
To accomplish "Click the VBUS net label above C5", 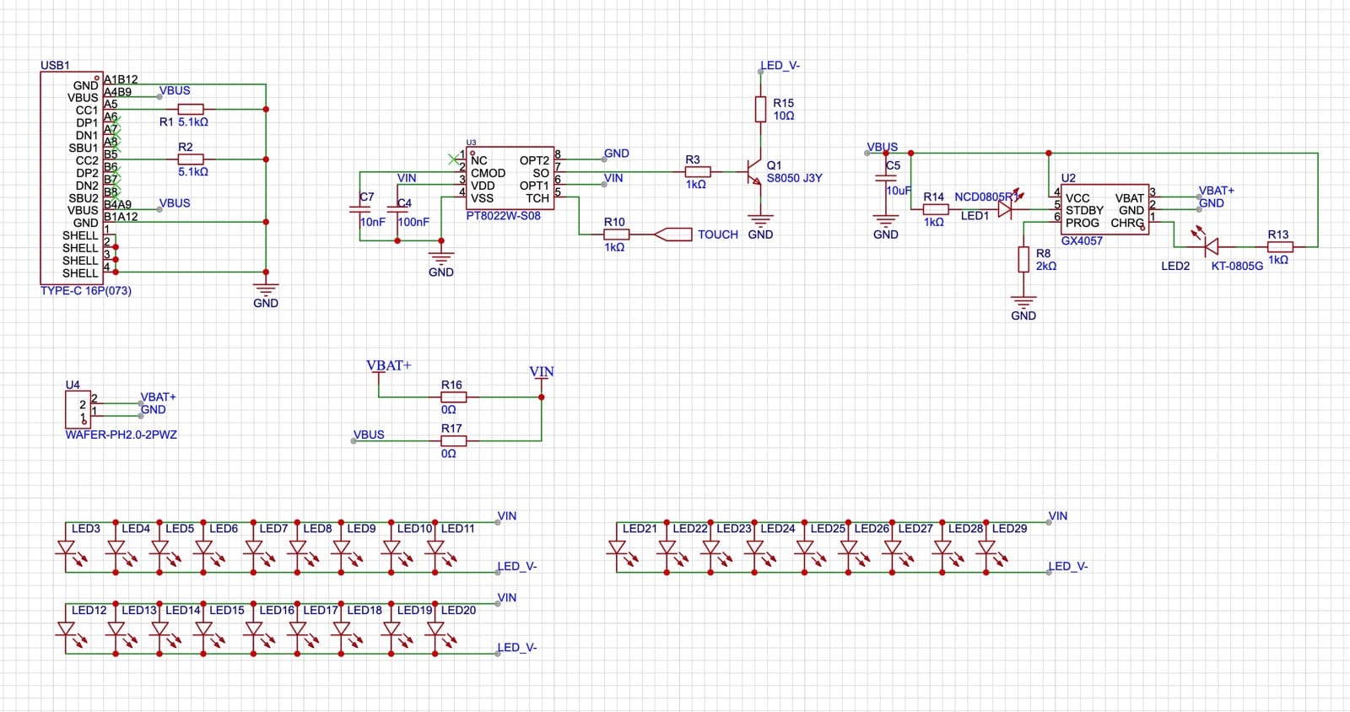I will click(883, 147).
